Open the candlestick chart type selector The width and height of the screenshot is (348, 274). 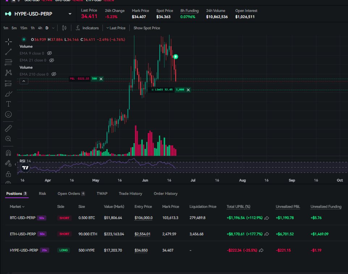(64, 28)
